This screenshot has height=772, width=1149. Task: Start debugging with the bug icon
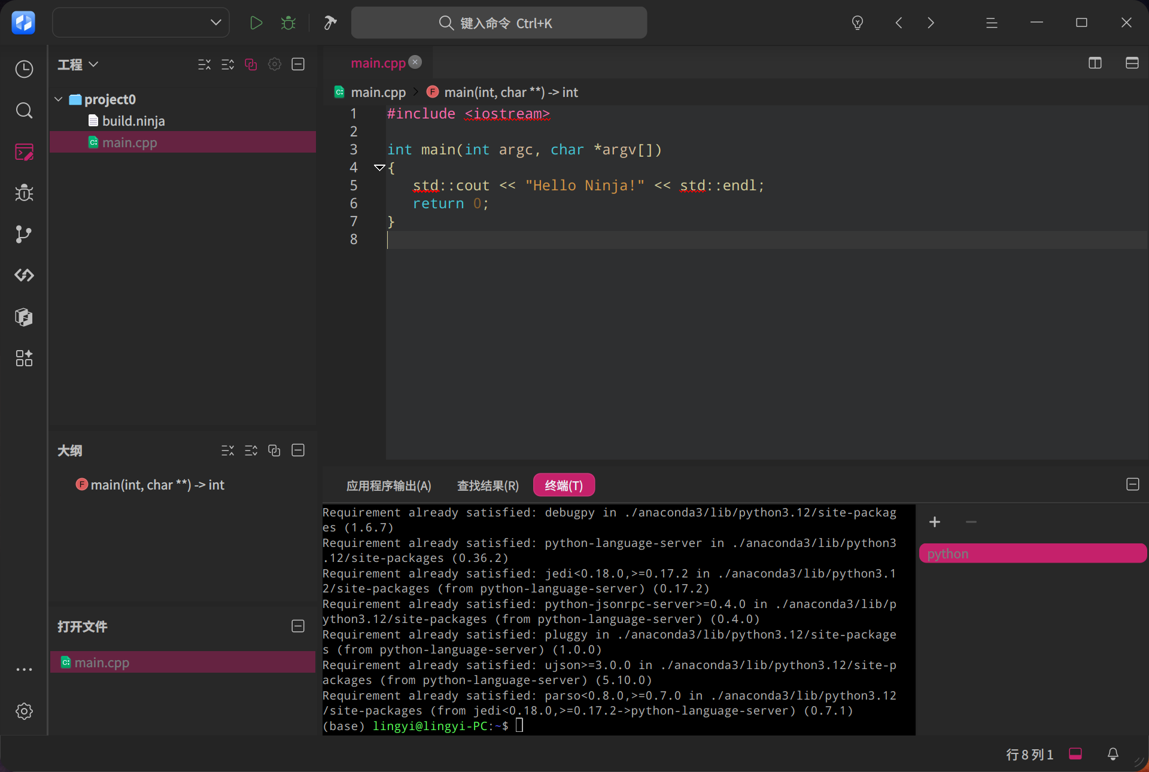(288, 23)
